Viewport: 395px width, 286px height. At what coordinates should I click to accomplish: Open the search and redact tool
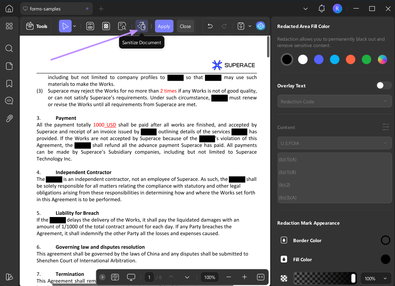[122, 26]
